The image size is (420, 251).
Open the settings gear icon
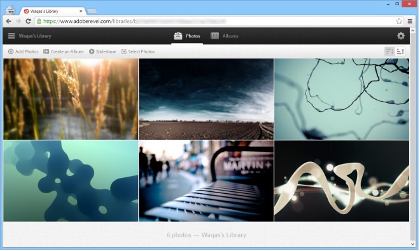pyautogui.click(x=401, y=36)
